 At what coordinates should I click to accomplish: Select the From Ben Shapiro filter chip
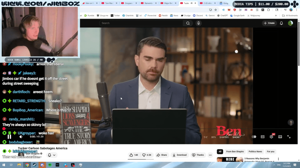235,151
